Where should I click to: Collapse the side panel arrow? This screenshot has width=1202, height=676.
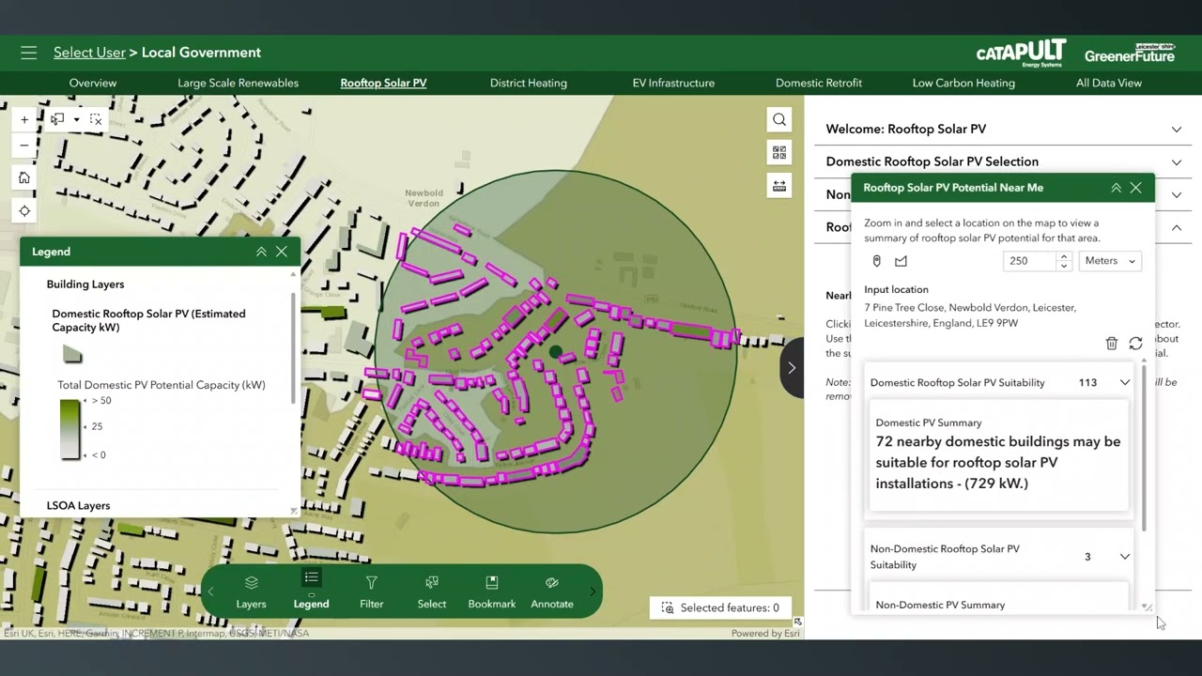click(x=792, y=368)
